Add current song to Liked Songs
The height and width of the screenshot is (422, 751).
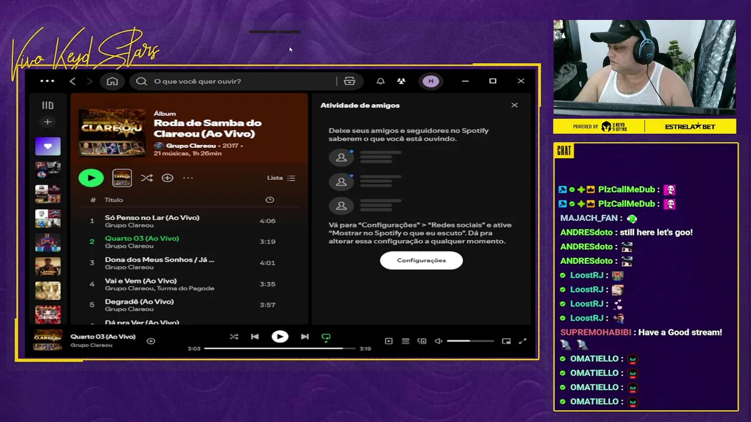(x=151, y=341)
